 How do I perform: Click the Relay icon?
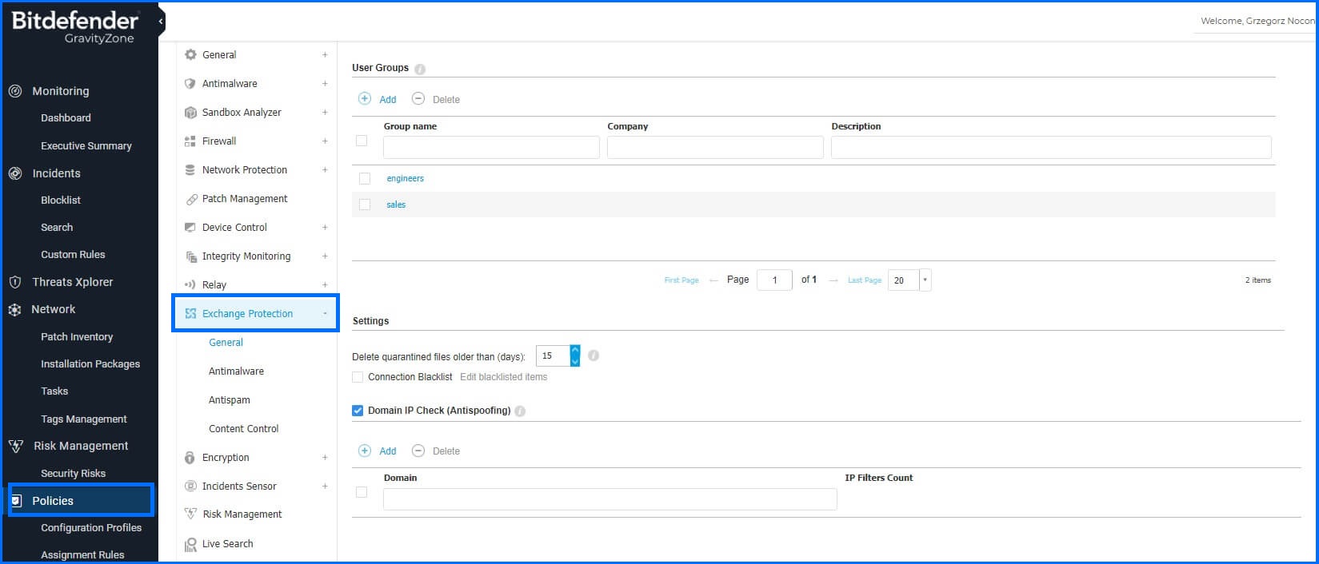(190, 285)
